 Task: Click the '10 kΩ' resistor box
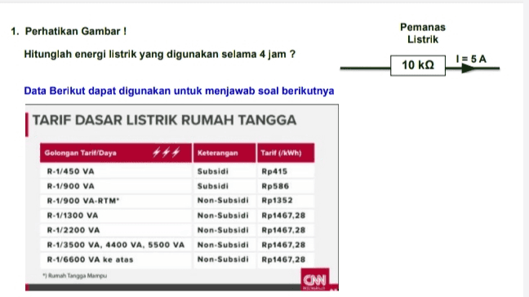point(418,65)
